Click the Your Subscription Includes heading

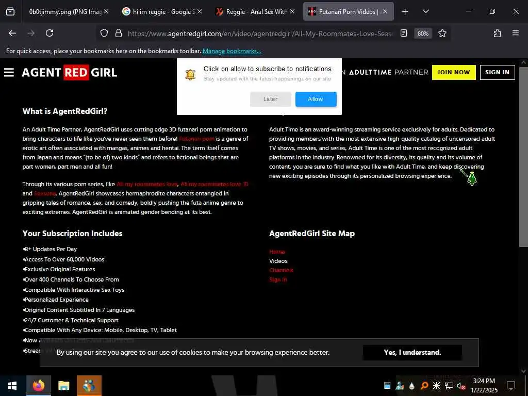pyautogui.click(x=72, y=234)
